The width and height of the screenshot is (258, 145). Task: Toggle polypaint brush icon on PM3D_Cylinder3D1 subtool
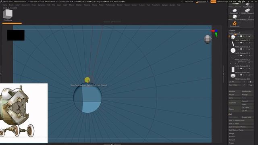pos(250,68)
